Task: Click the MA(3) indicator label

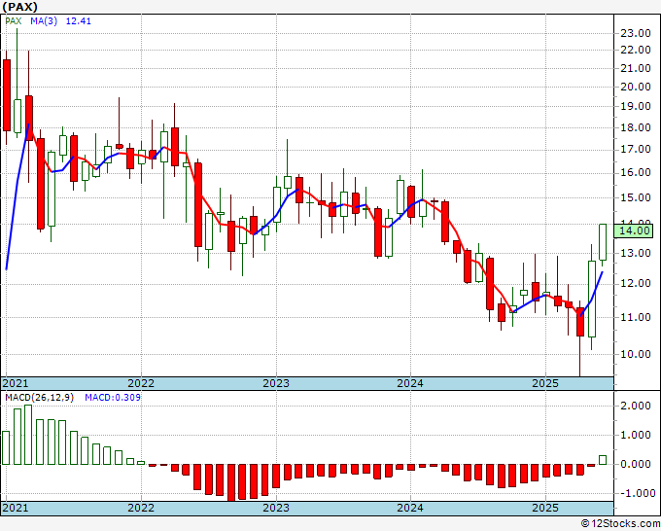Action: [44, 21]
